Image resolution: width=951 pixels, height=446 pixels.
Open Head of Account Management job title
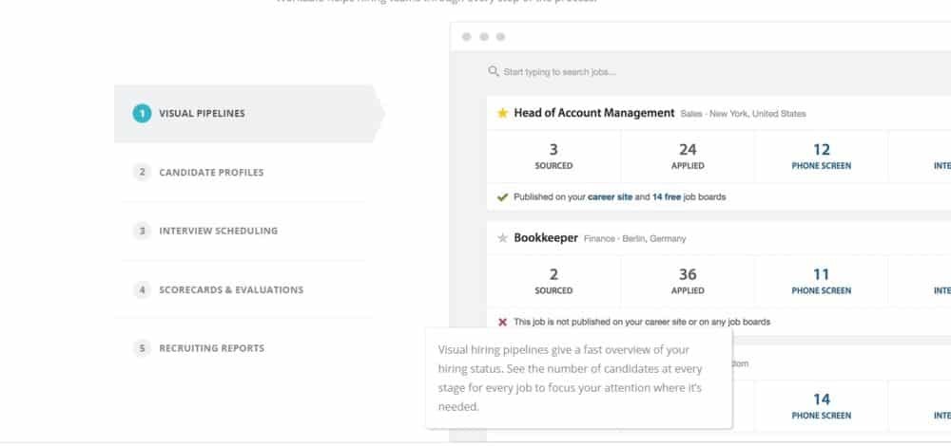click(x=593, y=113)
